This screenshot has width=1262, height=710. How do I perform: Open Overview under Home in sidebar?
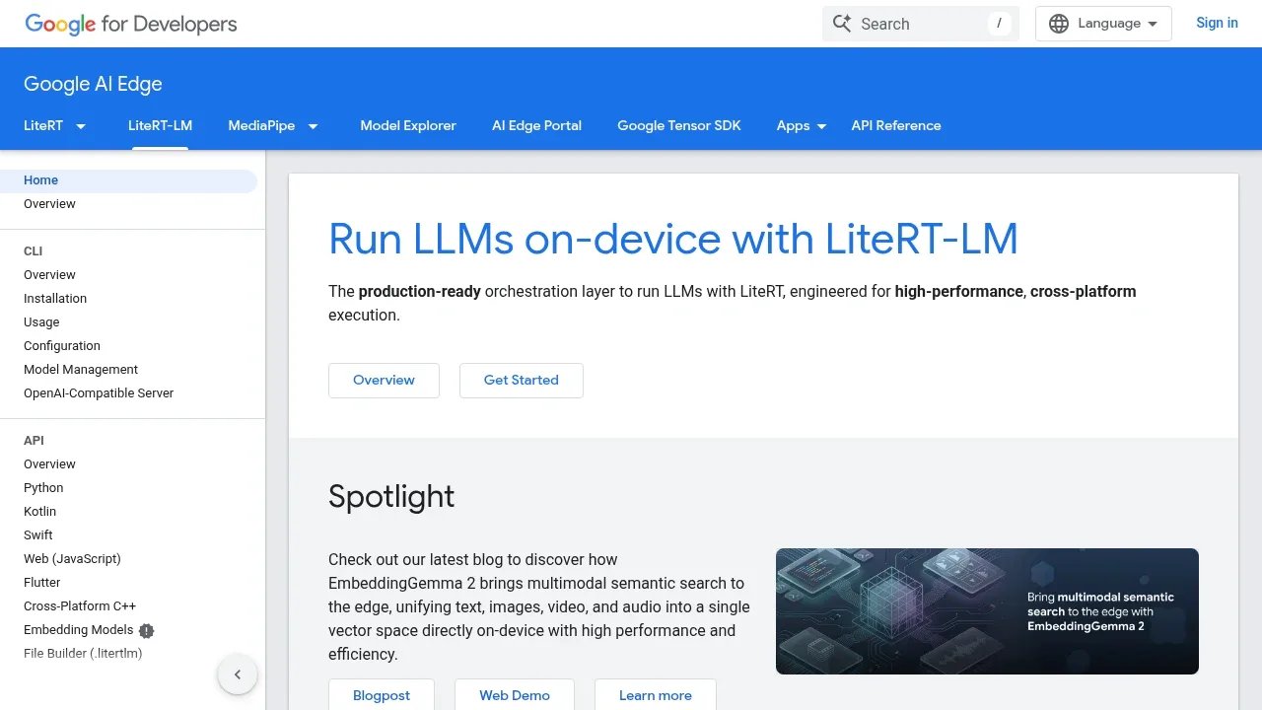49,204
